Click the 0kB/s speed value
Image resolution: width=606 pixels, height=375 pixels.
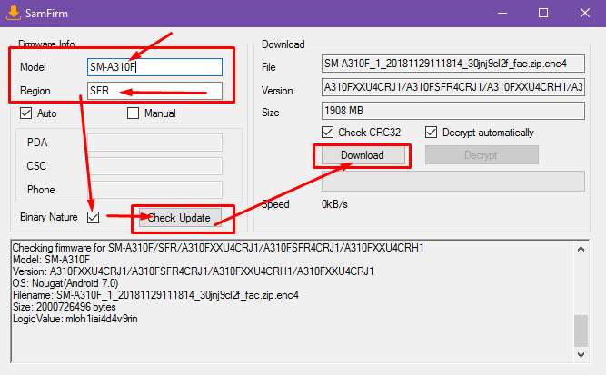(334, 204)
